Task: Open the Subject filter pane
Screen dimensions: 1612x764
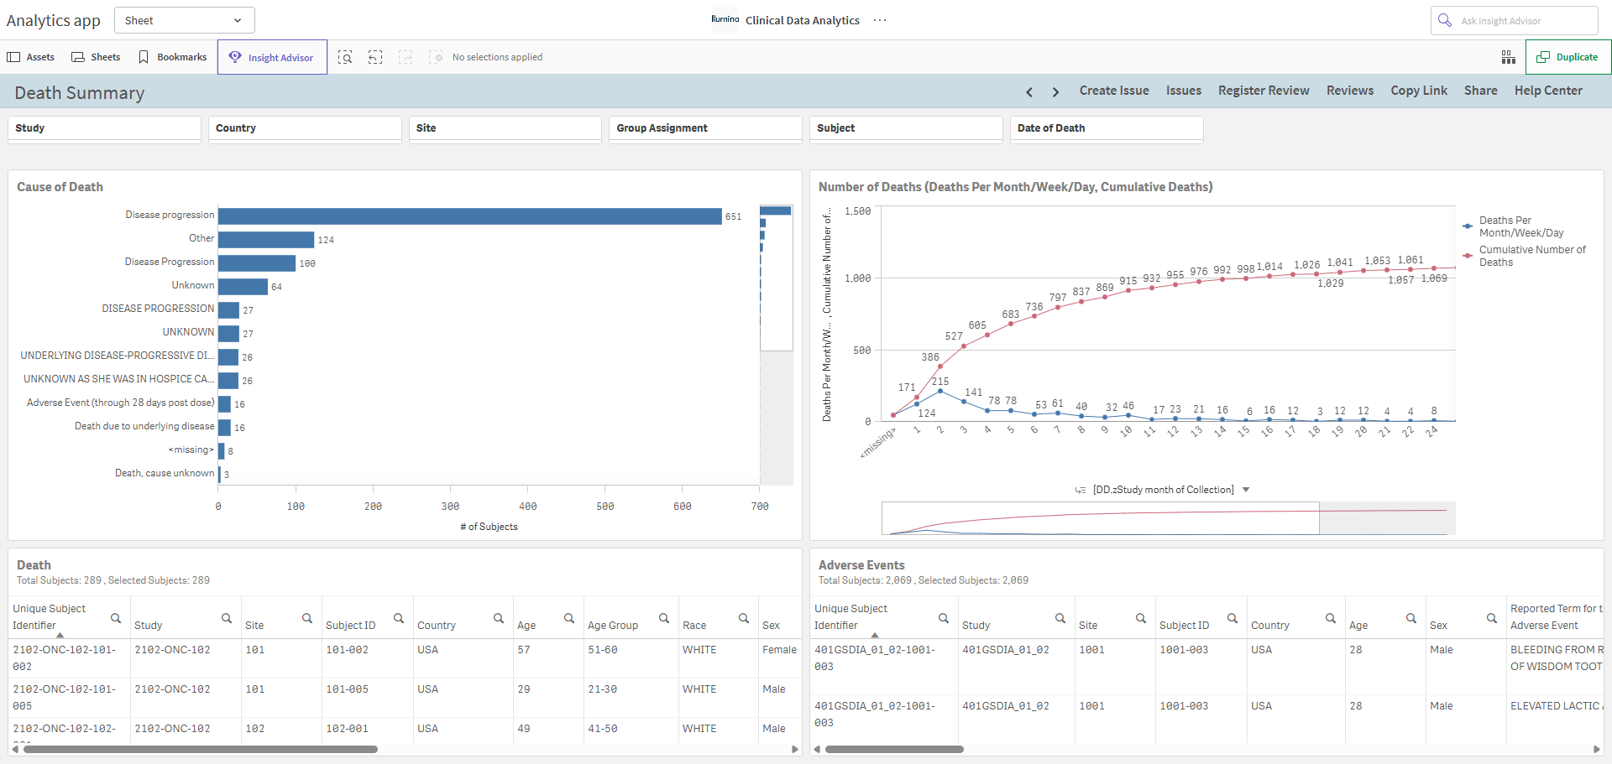Action: 906,128
